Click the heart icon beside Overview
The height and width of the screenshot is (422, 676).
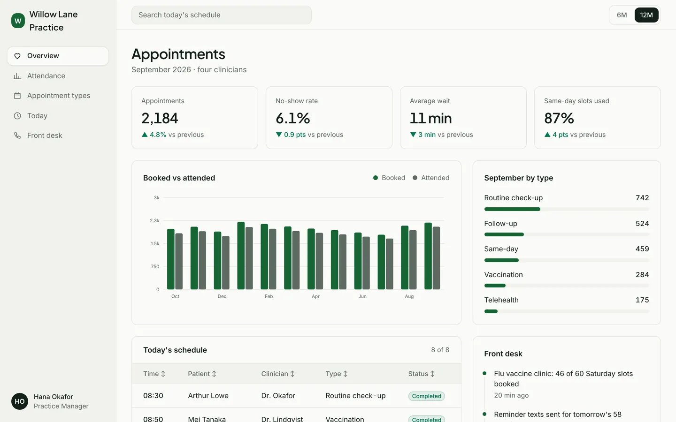[17, 56]
